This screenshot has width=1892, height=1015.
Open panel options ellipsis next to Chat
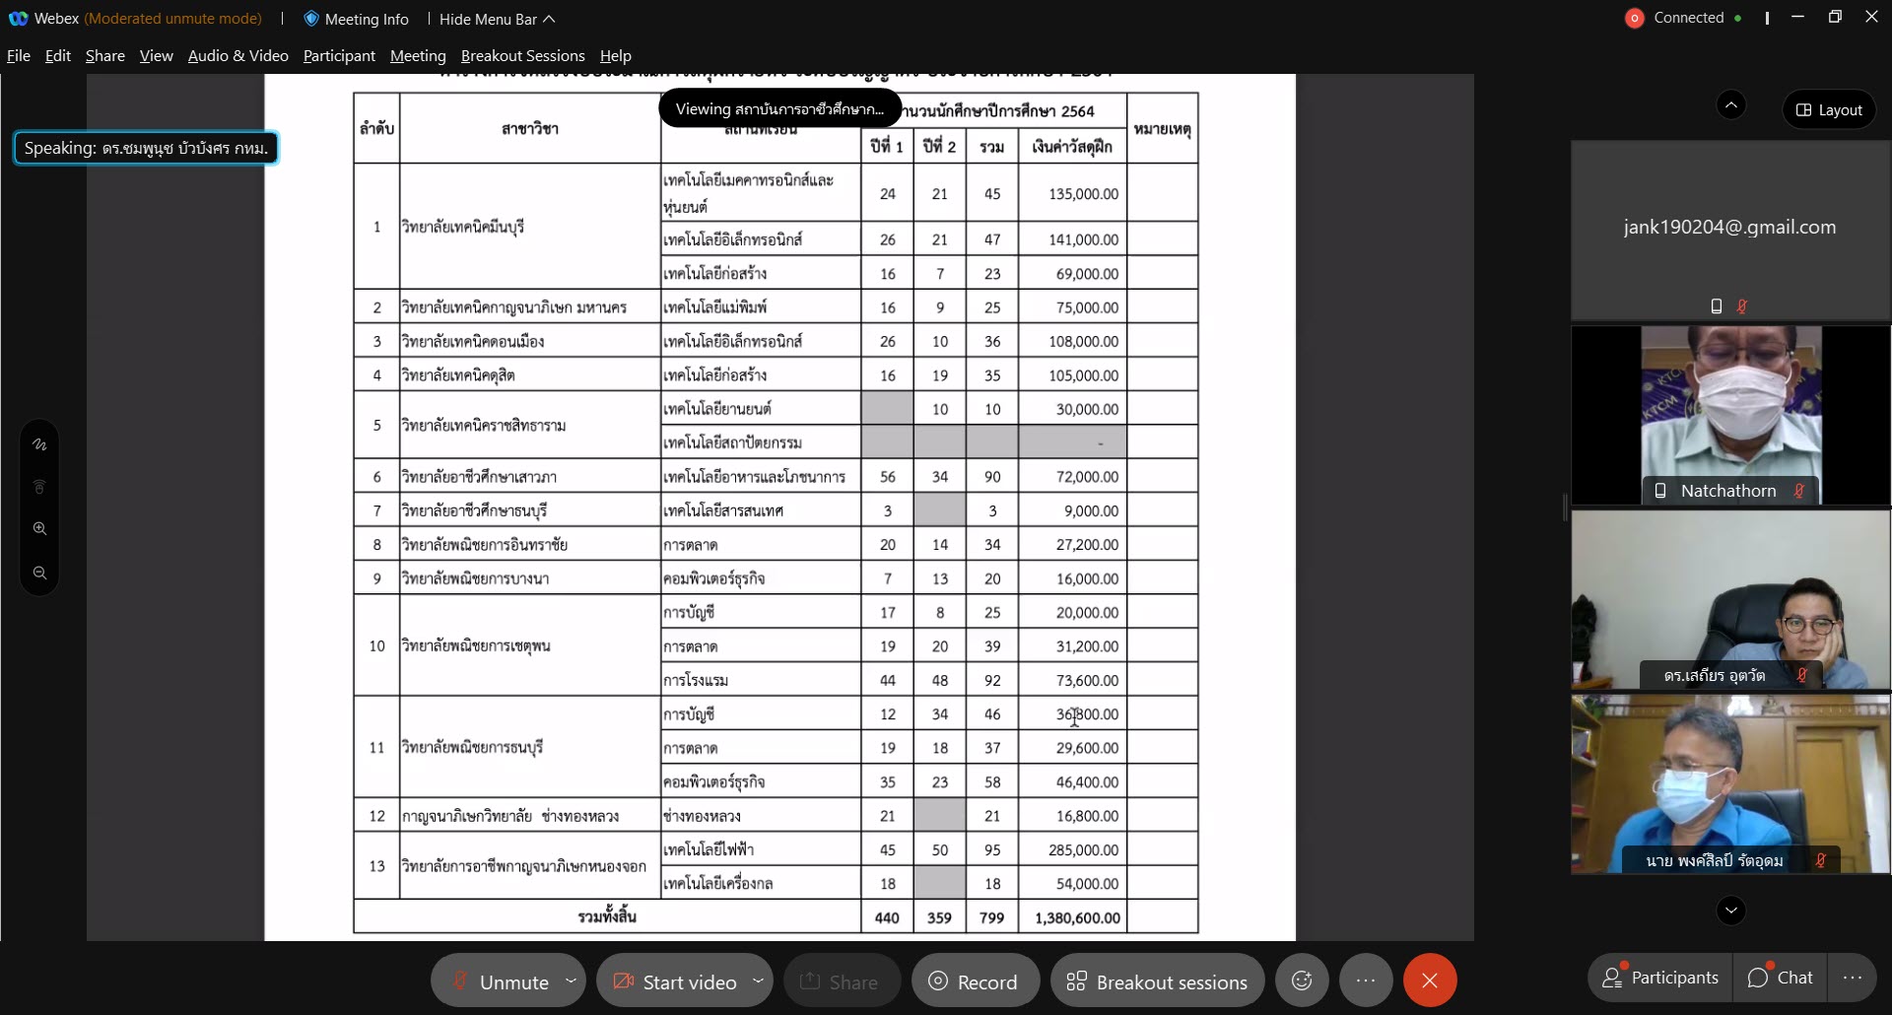[x=1853, y=978]
